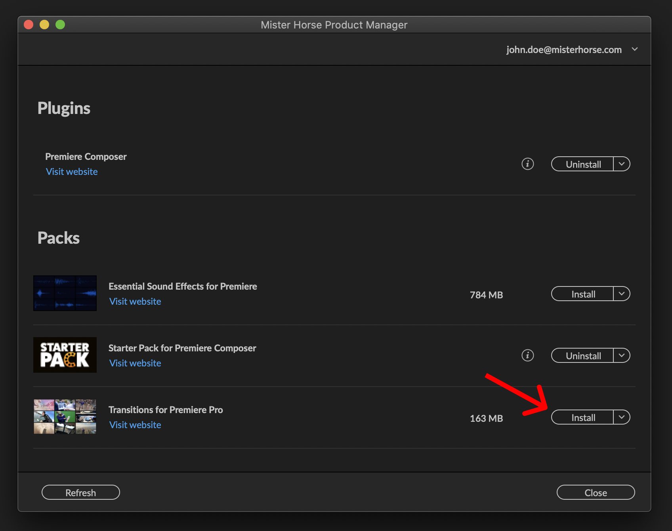The height and width of the screenshot is (531, 672).
Task: Uninstall Premiere Composer plugin
Action: tap(582, 164)
